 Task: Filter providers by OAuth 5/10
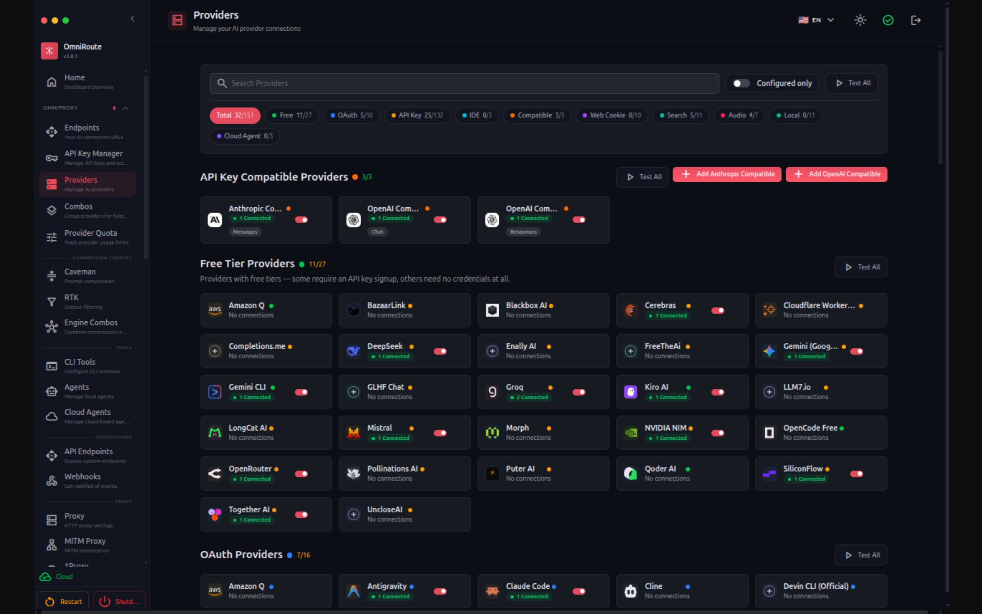pos(351,116)
